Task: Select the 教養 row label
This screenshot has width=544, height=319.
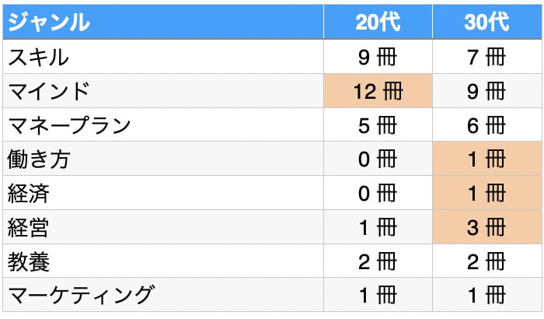Action: click(28, 262)
